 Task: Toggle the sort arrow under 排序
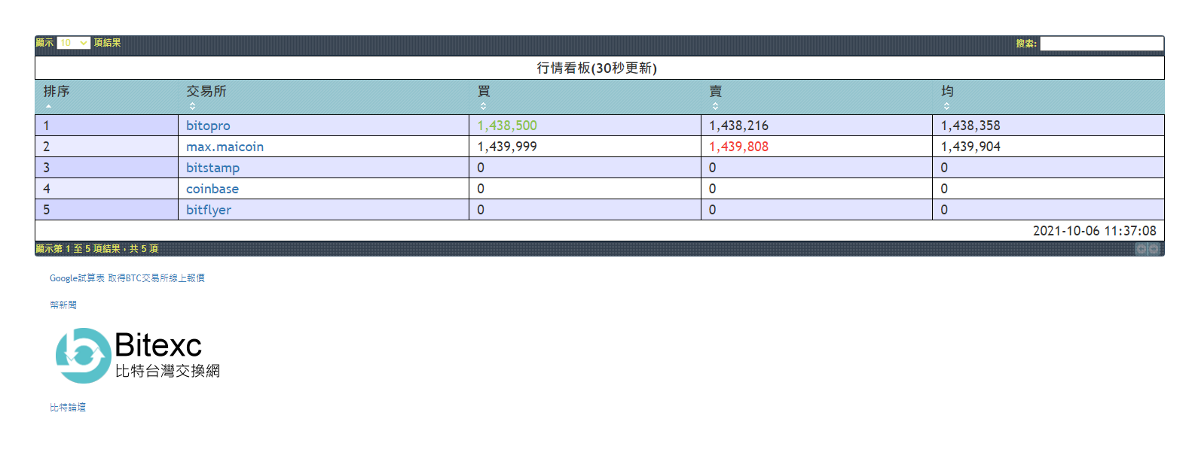(x=48, y=106)
